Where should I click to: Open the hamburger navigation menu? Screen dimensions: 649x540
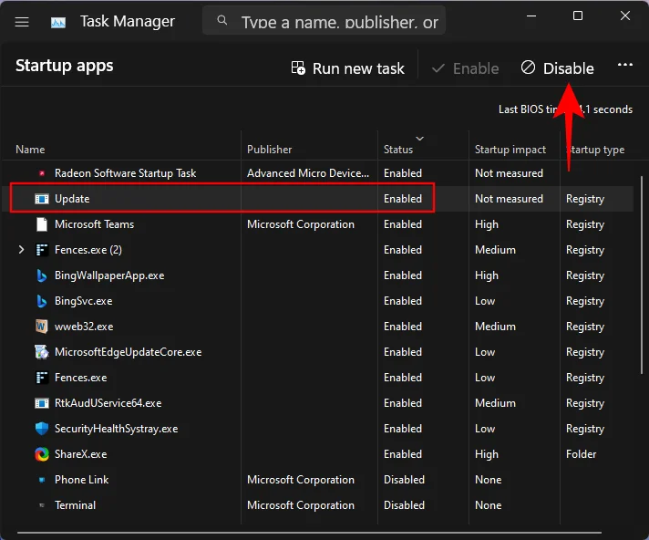click(x=22, y=22)
